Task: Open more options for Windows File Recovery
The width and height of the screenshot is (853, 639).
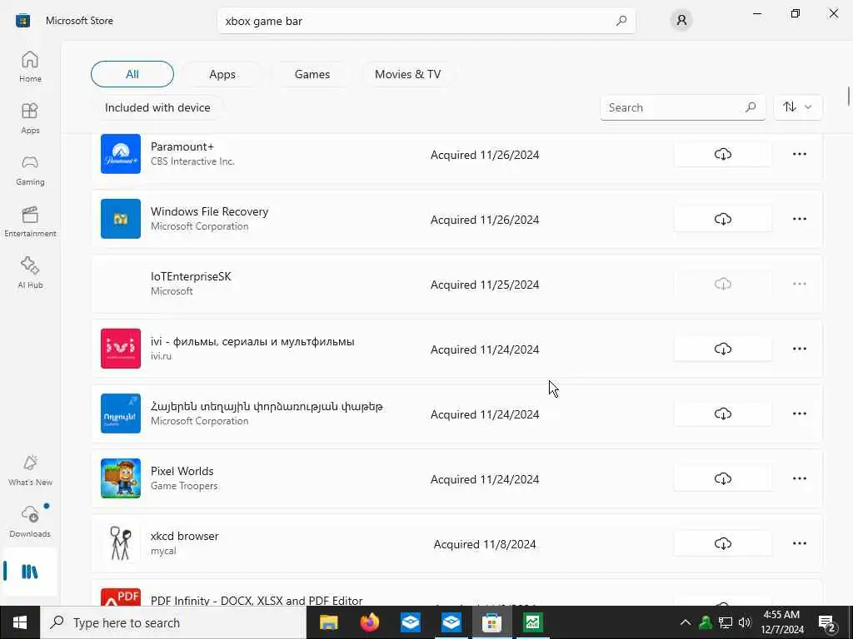Action: (799, 219)
